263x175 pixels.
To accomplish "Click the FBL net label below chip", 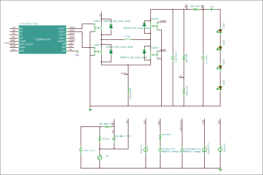I will (77, 55).
